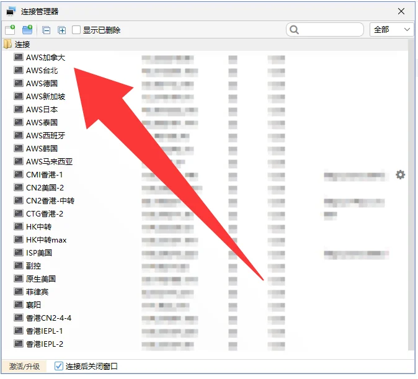This screenshot has width=418, height=379.
Task: Open the 全部 filter dropdown
Action: click(x=391, y=30)
